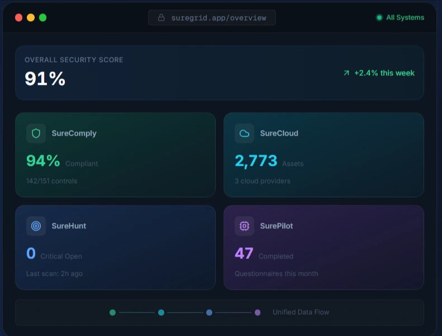Click the Unified Data Flow label

301,313
